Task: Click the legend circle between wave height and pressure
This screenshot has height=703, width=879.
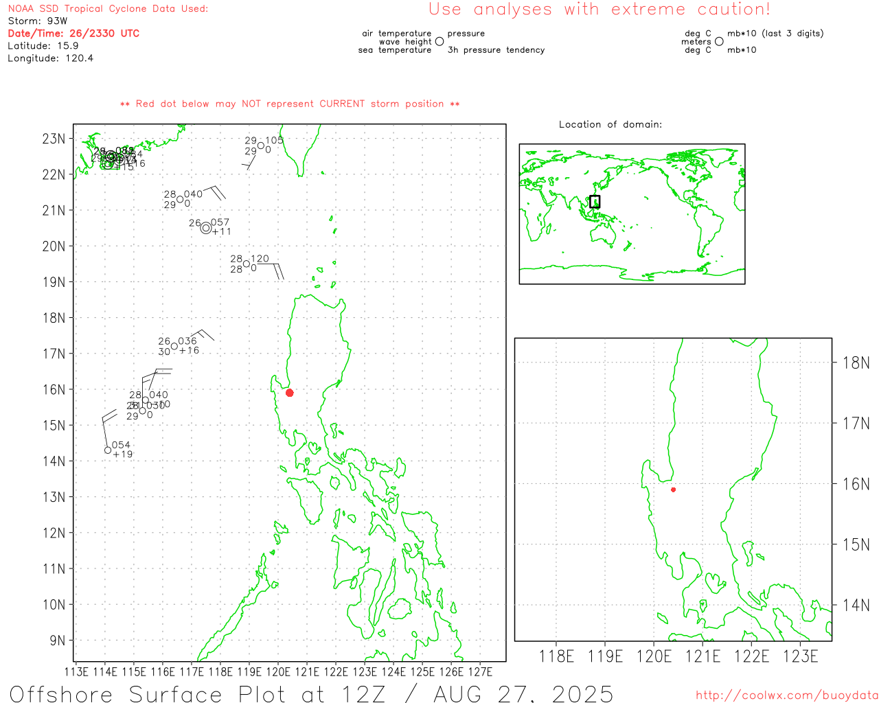Action: tap(439, 41)
